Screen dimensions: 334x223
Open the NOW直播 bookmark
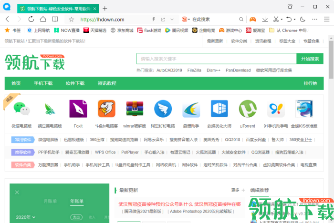pos(67,30)
